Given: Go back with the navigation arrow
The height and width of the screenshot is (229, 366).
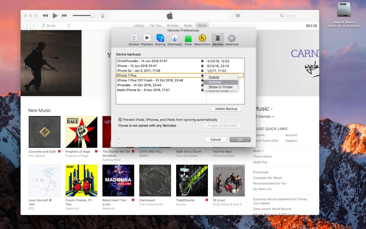Looking at the screenshot, I should (27, 25).
